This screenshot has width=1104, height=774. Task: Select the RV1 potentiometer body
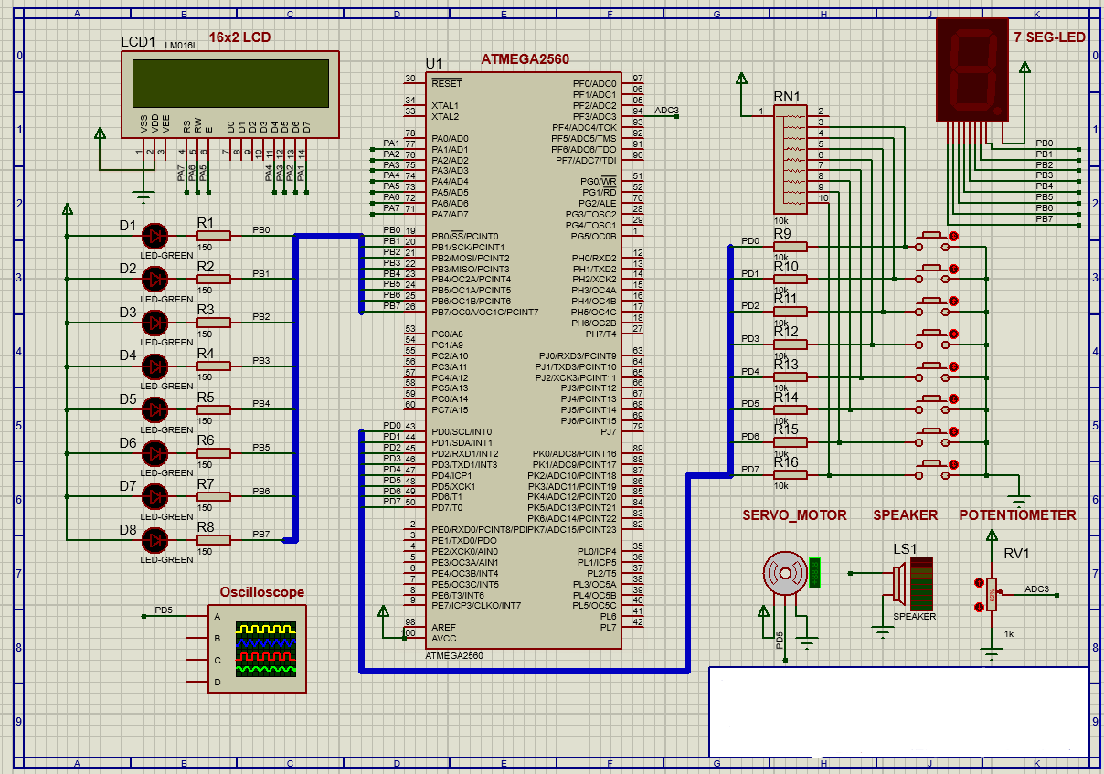click(x=992, y=594)
